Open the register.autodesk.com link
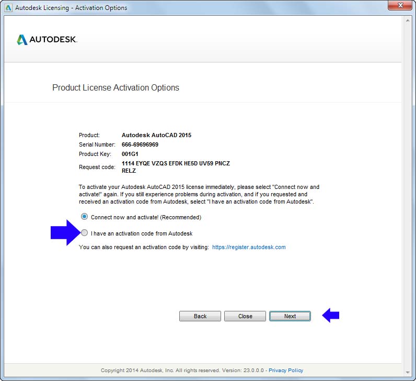The image size is (416, 381). coord(249,247)
